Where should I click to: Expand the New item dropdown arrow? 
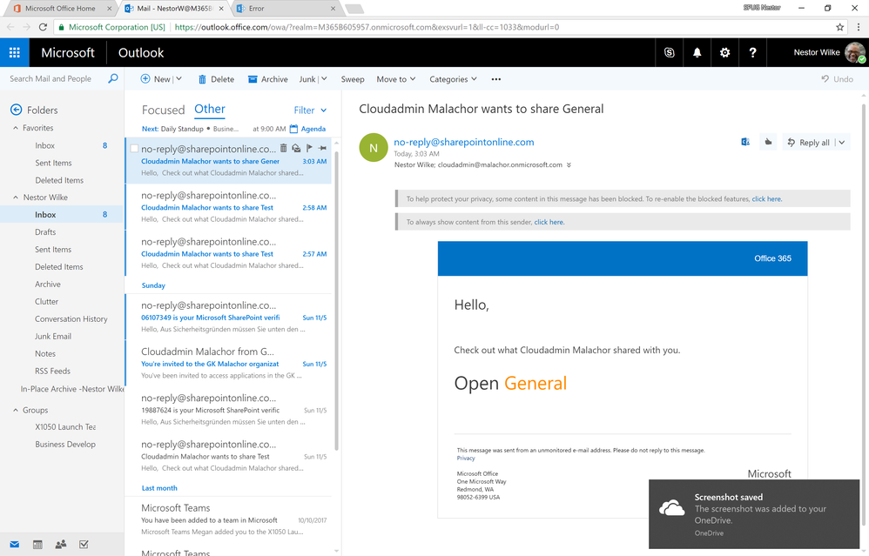[179, 79]
